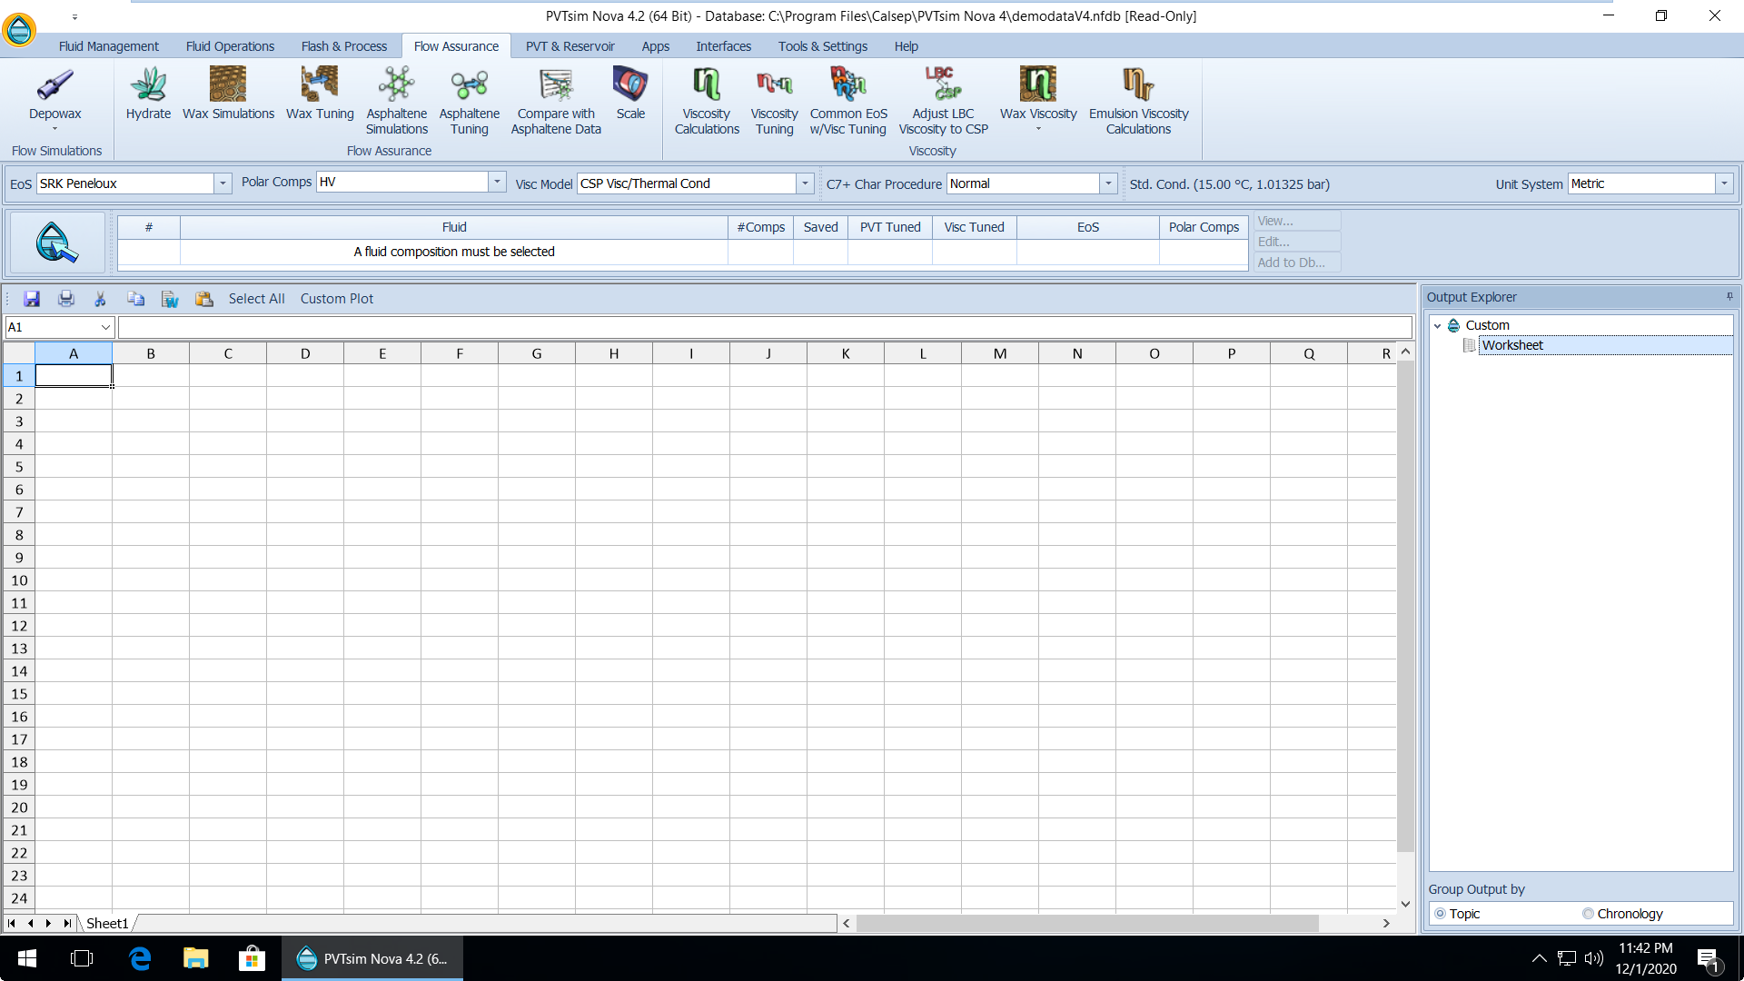
Task: Switch to the Interfaces tab
Action: (723, 46)
